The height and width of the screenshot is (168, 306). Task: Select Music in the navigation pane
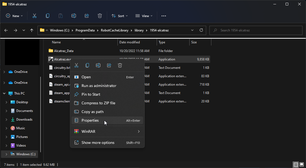(x=20, y=128)
